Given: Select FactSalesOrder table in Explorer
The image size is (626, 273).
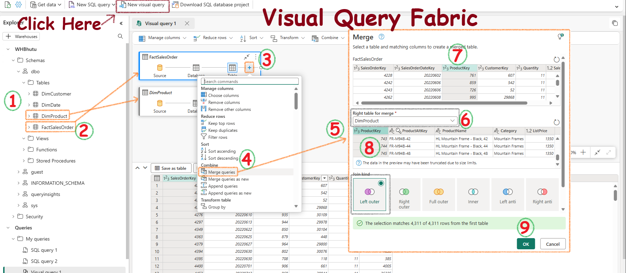Looking at the screenshot, I should (x=57, y=127).
